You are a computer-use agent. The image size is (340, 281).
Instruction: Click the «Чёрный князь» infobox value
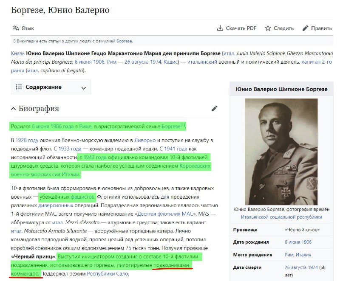(x=302, y=230)
